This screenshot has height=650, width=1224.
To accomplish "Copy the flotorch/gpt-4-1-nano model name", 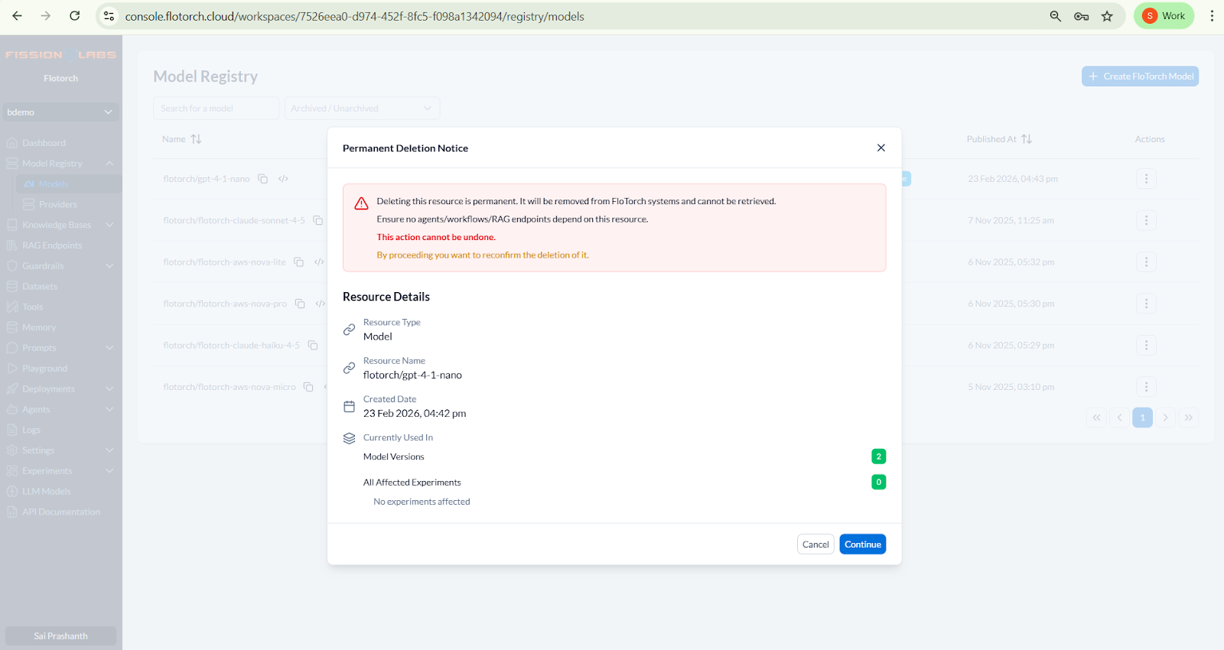I will [262, 179].
